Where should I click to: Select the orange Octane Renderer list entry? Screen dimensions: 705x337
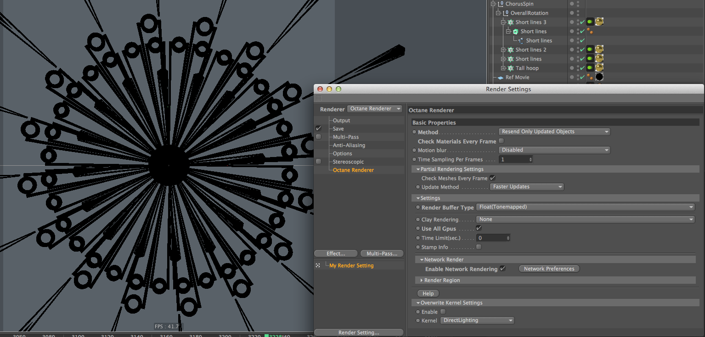353,170
